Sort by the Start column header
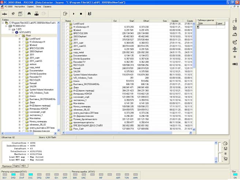Screen dimensions: 240x180 [127, 21]
